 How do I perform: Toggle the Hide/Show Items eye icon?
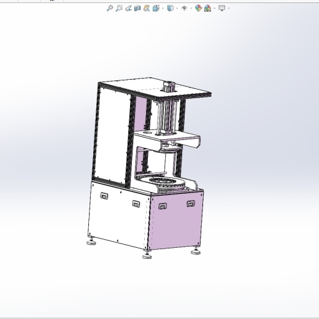pyautogui.click(x=185, y=8)
